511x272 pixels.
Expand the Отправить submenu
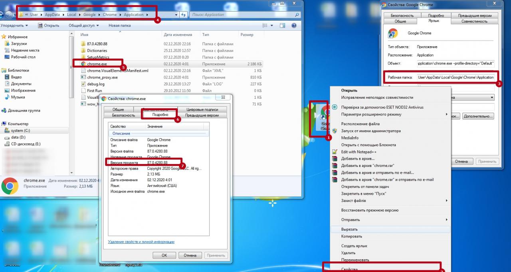pyautogui.click(x=447, y=220)
